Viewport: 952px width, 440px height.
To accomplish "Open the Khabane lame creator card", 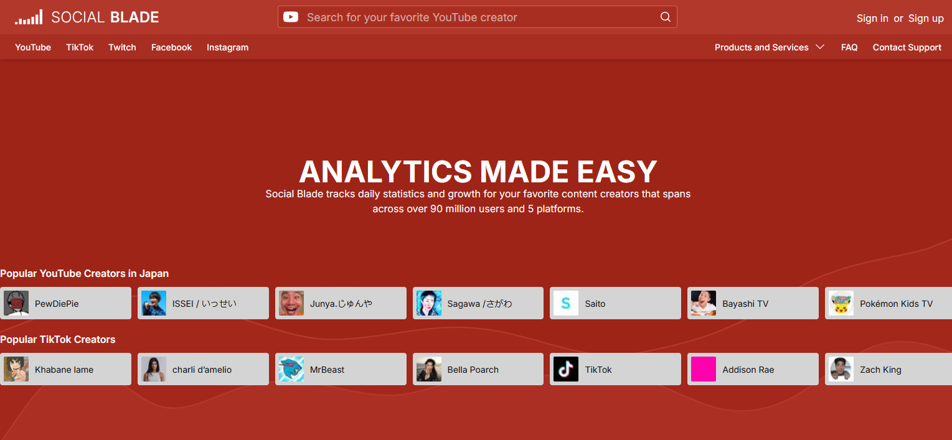I will [x=65, y=370].
